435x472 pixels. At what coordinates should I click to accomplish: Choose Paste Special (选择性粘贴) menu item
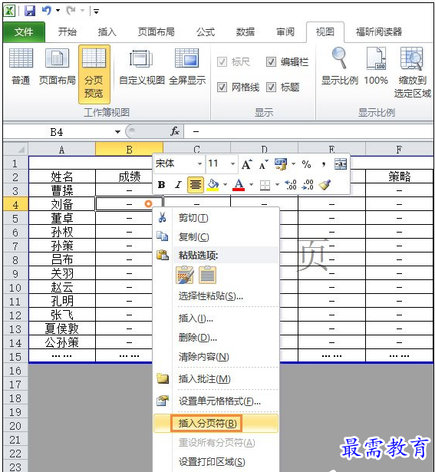click(216, 296)
